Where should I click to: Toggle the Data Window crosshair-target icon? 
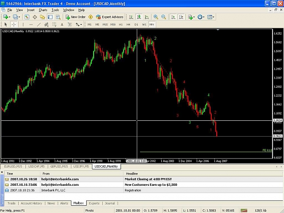[35, 17]
